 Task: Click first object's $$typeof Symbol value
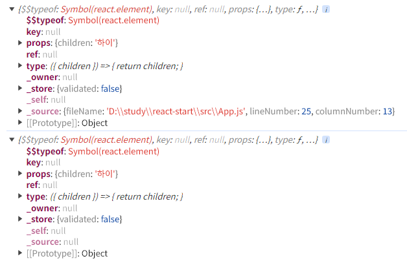point(113,21)
